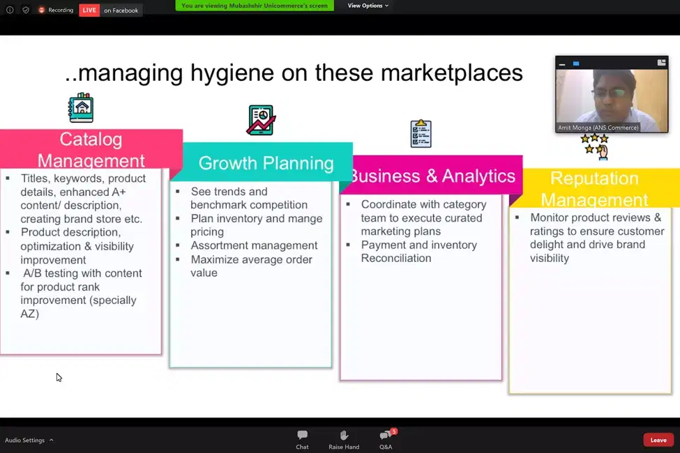Open the View Options dropdown

click(368, 6)
